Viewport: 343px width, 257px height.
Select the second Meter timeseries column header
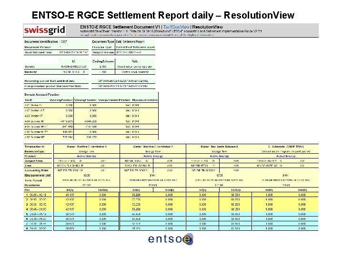point(153,147)
